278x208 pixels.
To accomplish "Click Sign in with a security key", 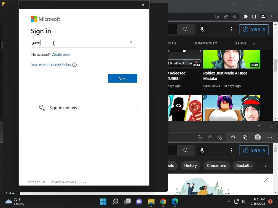I will (x=51, y=64).
